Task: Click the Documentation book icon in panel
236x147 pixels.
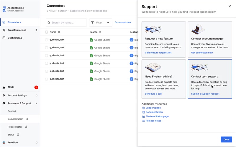Action: (x=143, y=112)
